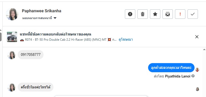
Task: Expand the assign conversation dropdown arrow
Action: (55, 18)
